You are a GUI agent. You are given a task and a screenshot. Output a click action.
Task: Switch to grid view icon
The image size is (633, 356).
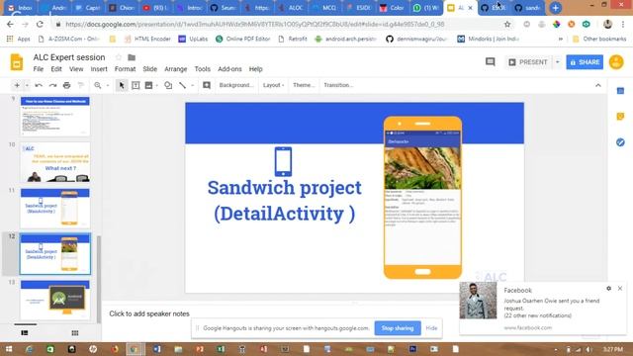tap(75, 333)
